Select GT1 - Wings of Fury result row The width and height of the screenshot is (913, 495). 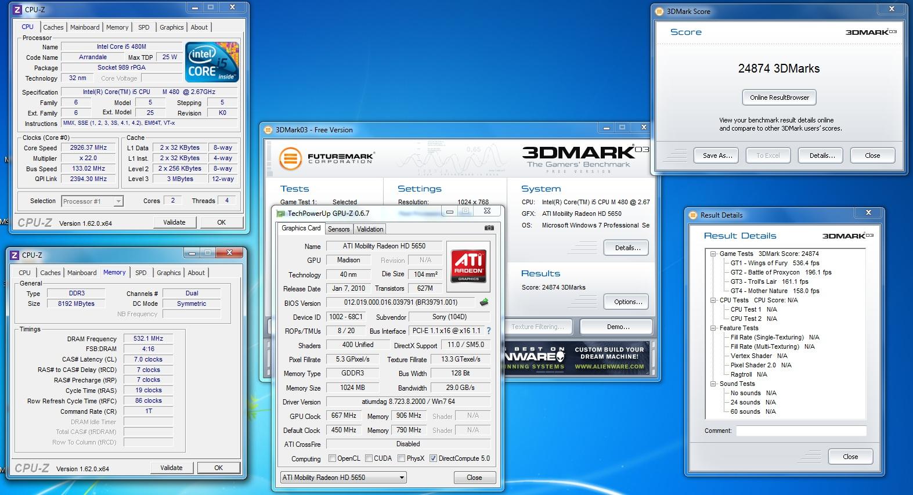tap(775, 263)
